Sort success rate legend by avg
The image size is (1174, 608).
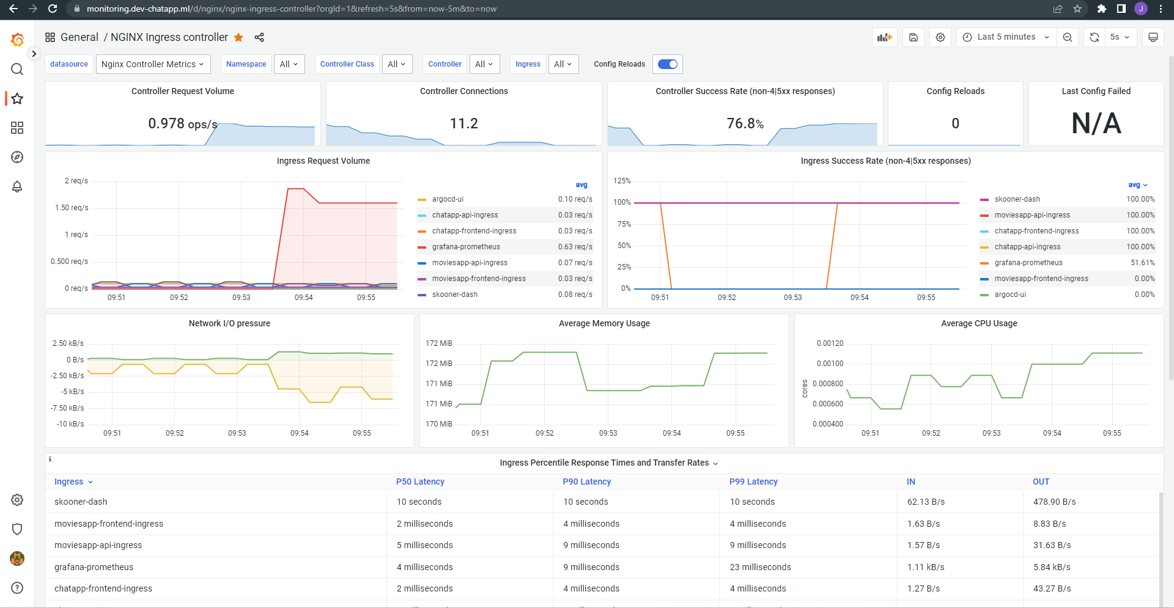pyautogui.click(x=1137, y=185)
